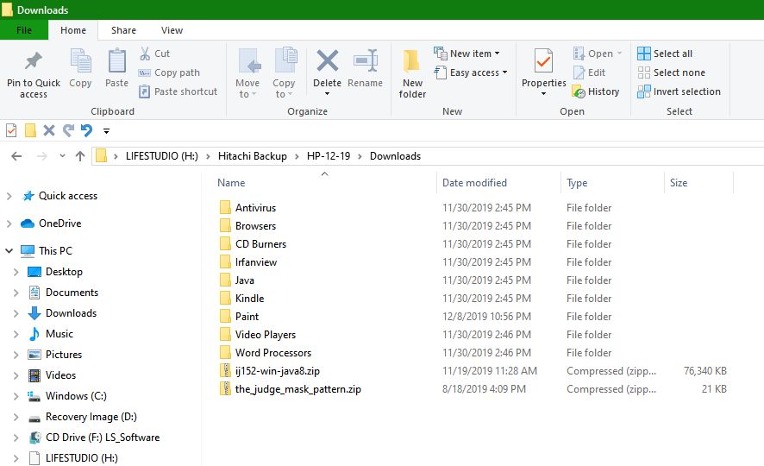Sort by Size column header
764x466 pixels.
(698, 183)
